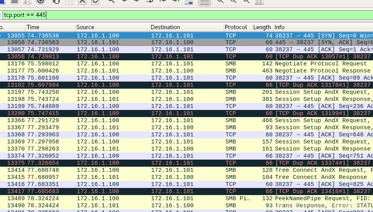Screen dimensions: 373x212
Task: Select packet 13367 at time 77.293479
Action: tap(186, 127)
